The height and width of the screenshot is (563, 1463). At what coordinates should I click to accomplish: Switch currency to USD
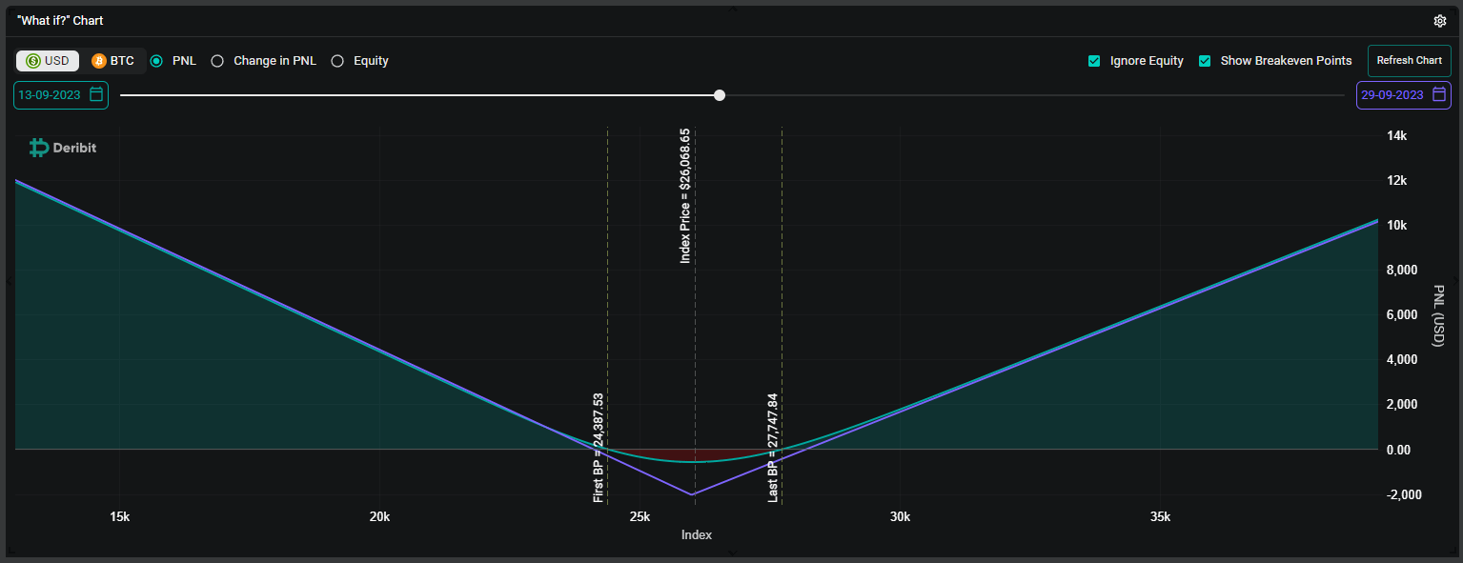pos(48,61)
